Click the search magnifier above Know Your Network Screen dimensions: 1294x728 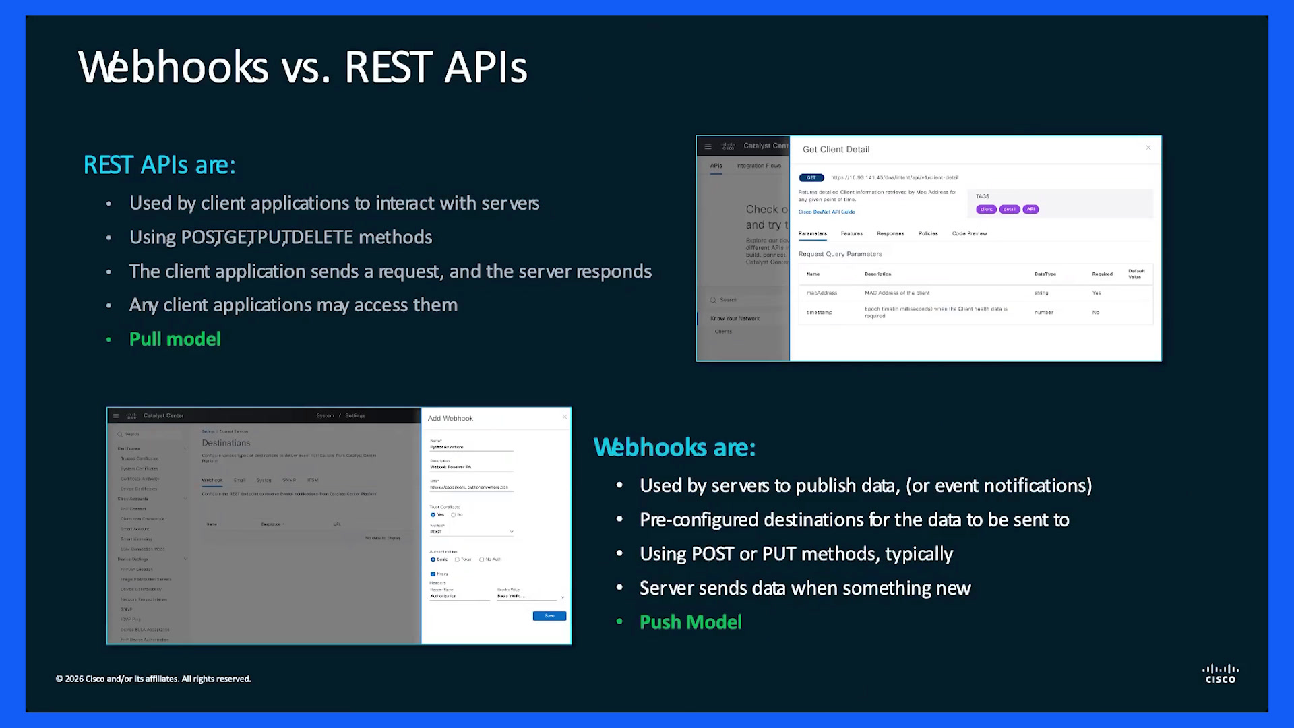pyautogui.click(x=713, y=300)
